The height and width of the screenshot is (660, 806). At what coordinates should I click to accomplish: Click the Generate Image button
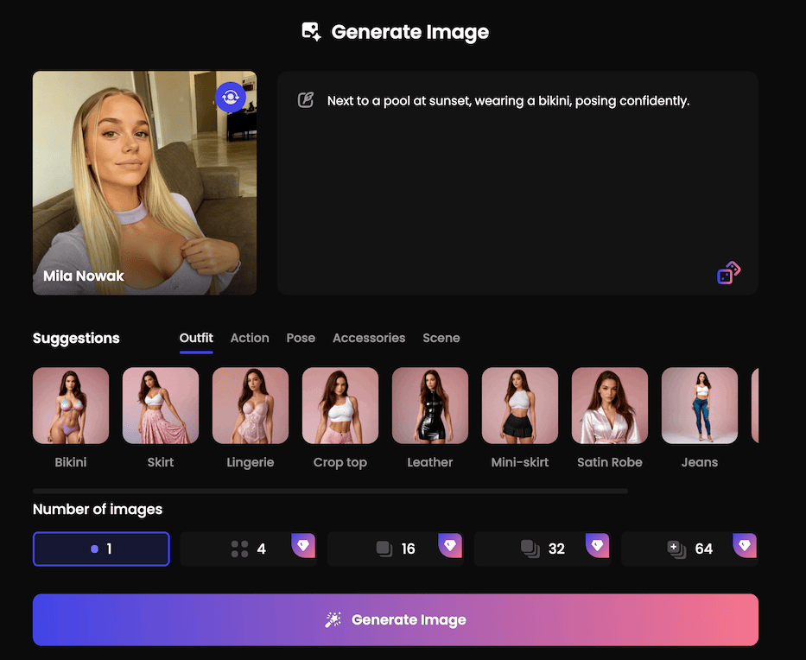(x=396, y=619)
